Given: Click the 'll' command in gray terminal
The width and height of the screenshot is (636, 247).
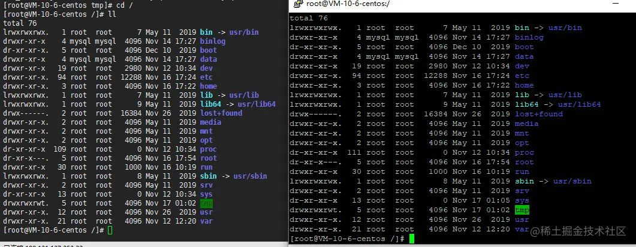Looking at the screenshot, I should click(x=112, y=14).
